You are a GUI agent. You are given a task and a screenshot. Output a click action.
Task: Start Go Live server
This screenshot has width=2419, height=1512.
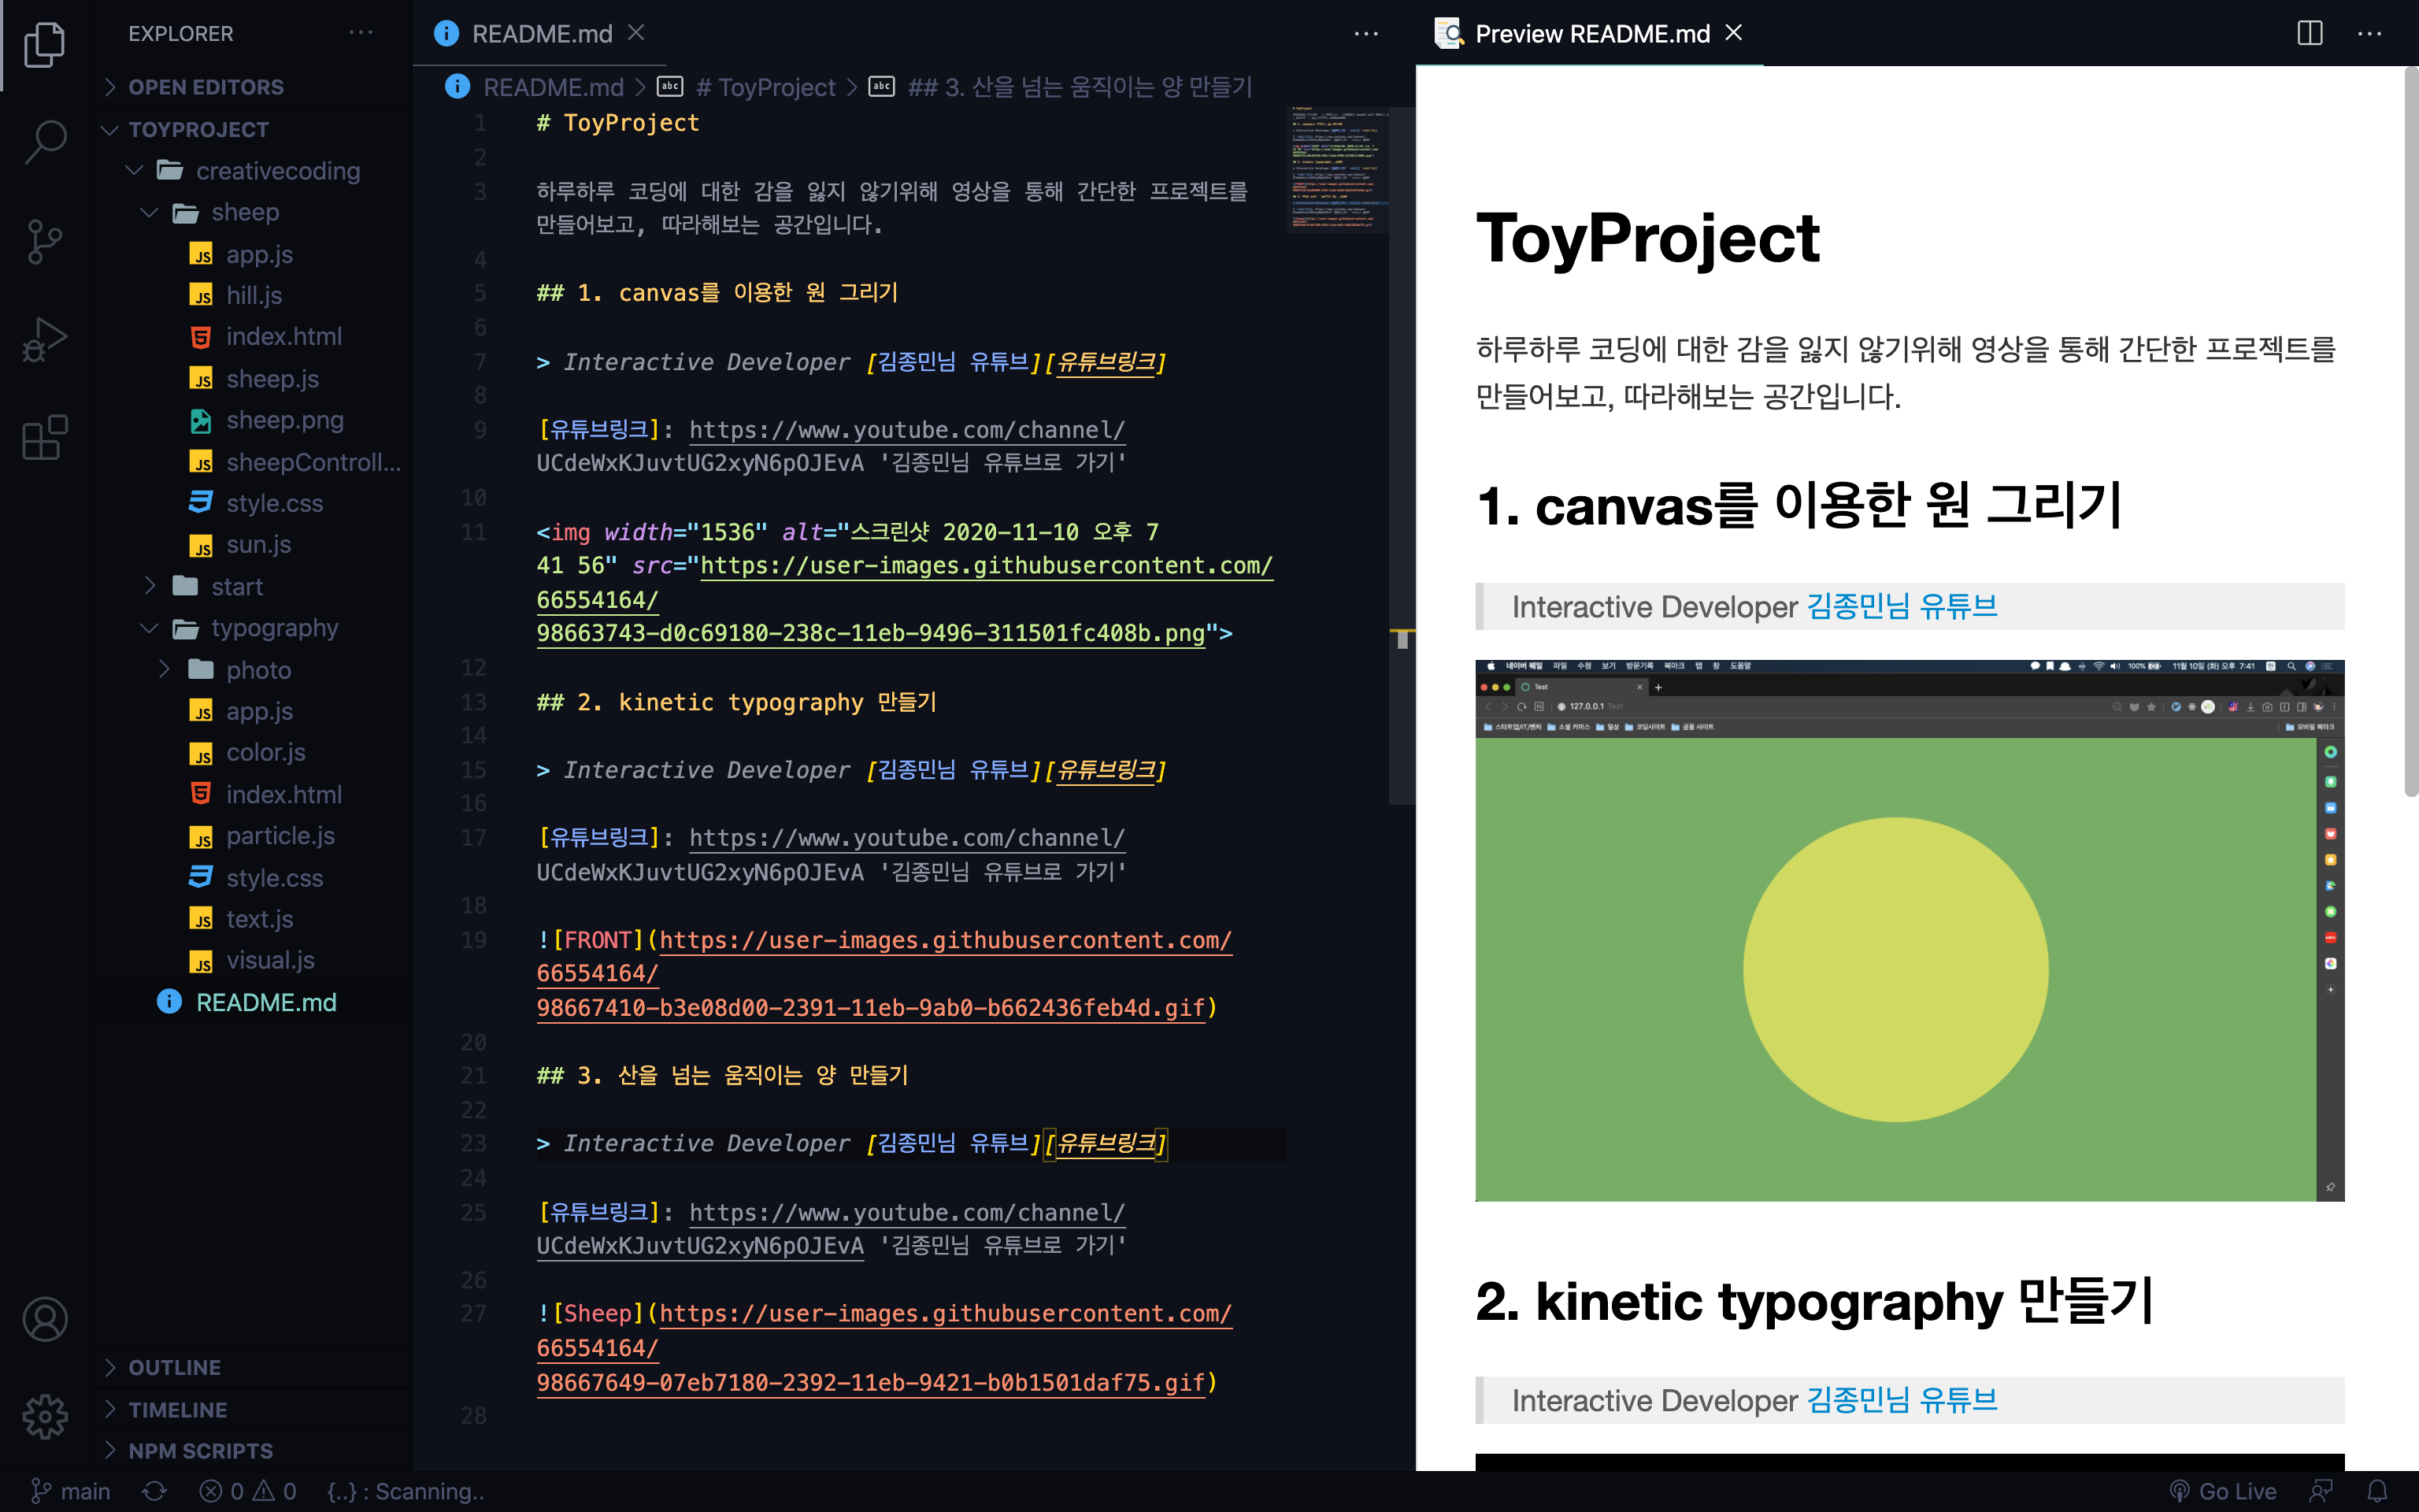click(2223, 1491)
